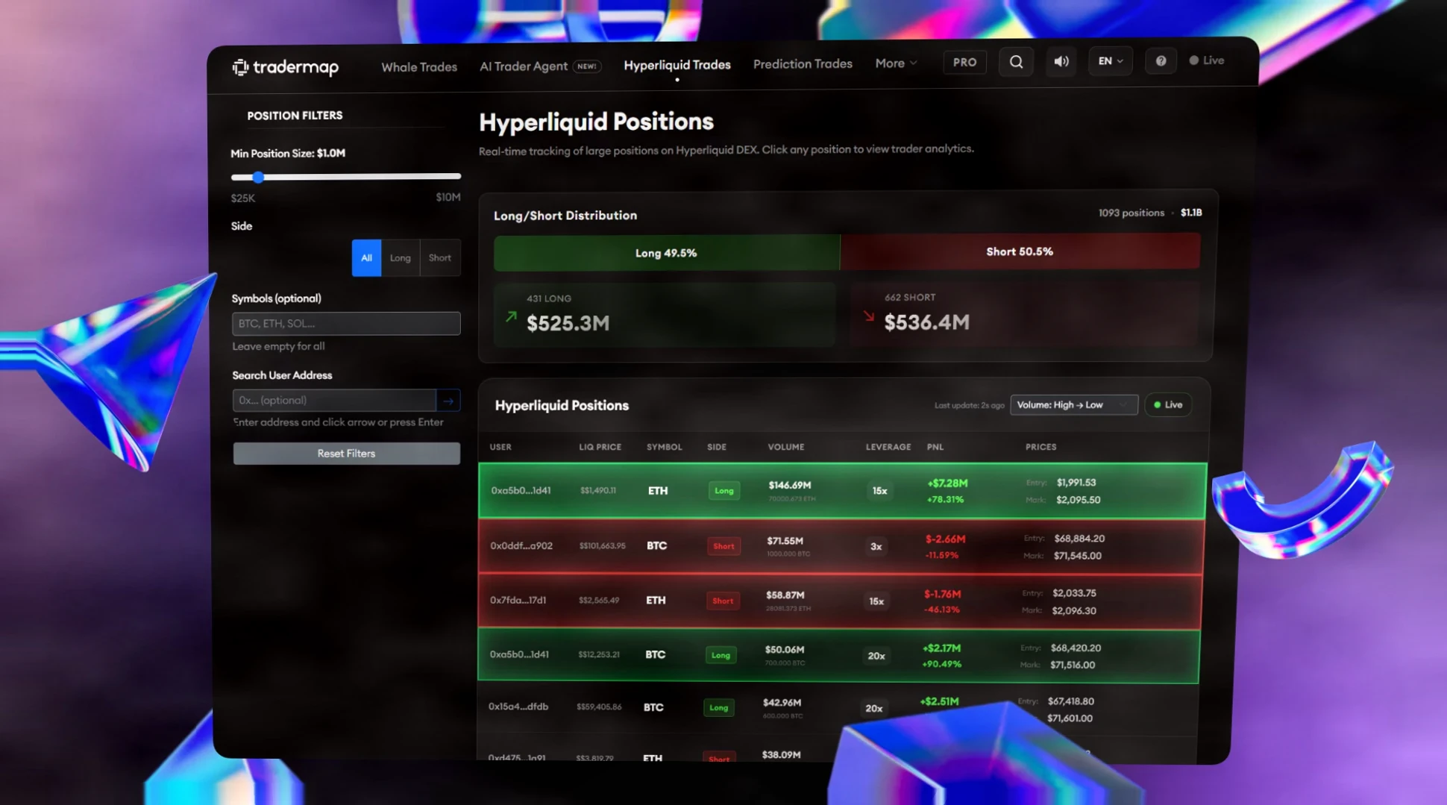
Task: Click the Long 49.5% distribution bar
Action: [x=667, y=253]
